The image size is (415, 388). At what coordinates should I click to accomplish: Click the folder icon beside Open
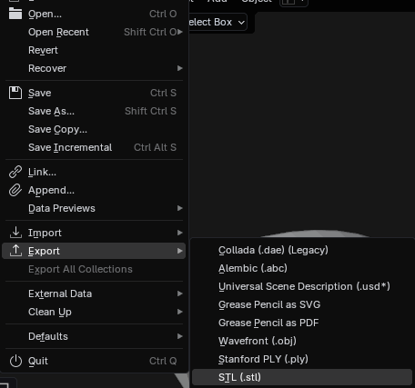pos(15,14)
